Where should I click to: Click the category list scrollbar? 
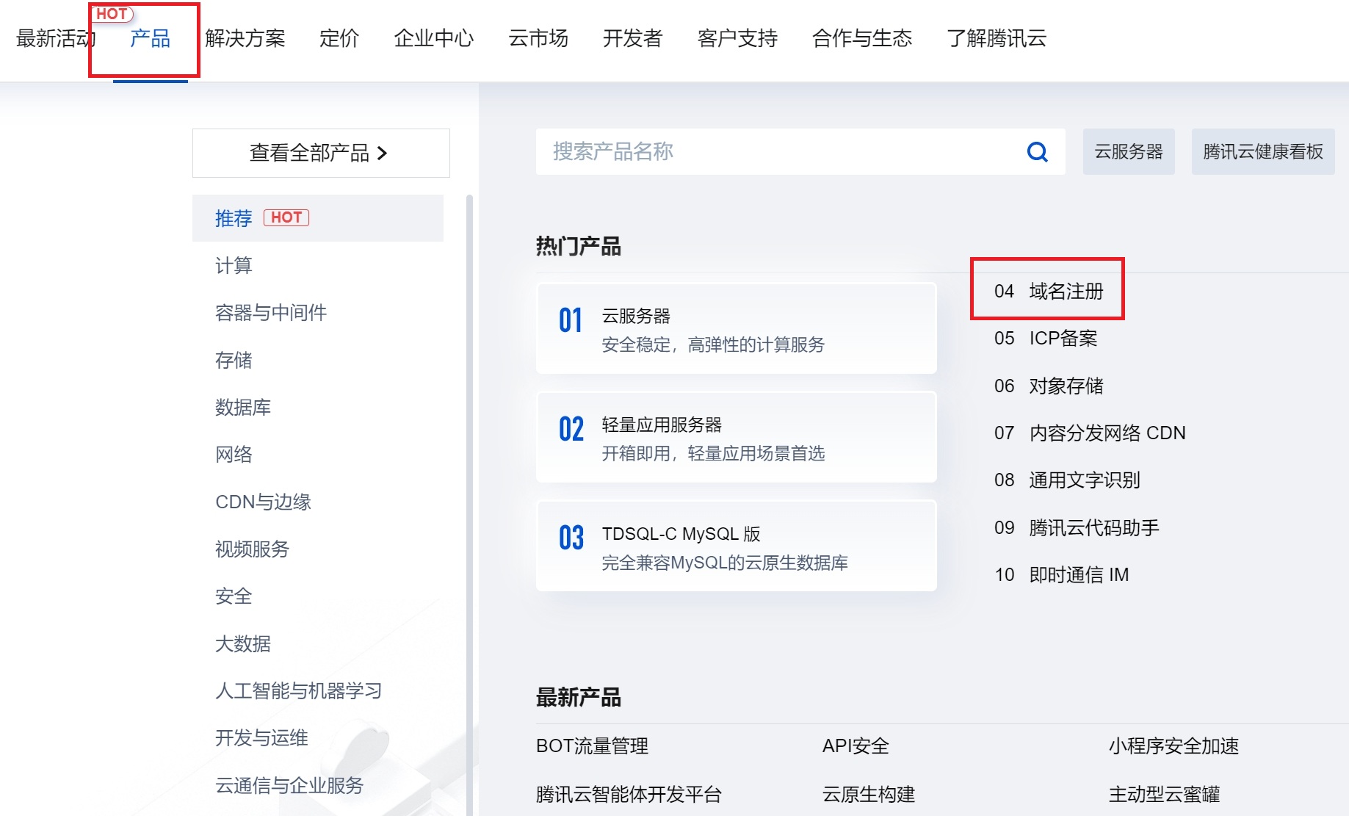pos(469,505)
